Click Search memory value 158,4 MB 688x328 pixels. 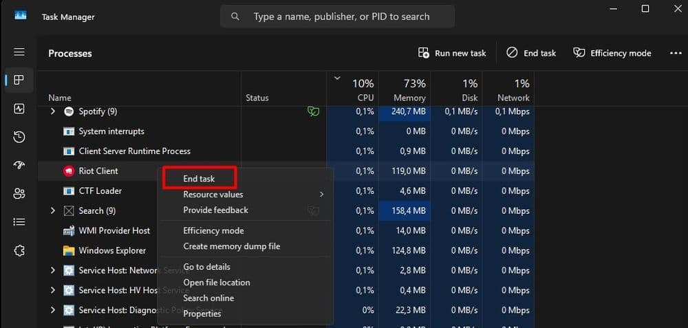point(408,211)
